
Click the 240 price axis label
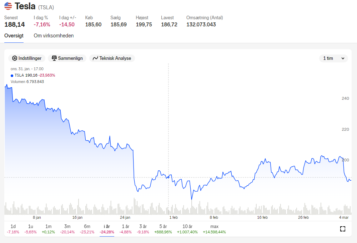(345, 98)
